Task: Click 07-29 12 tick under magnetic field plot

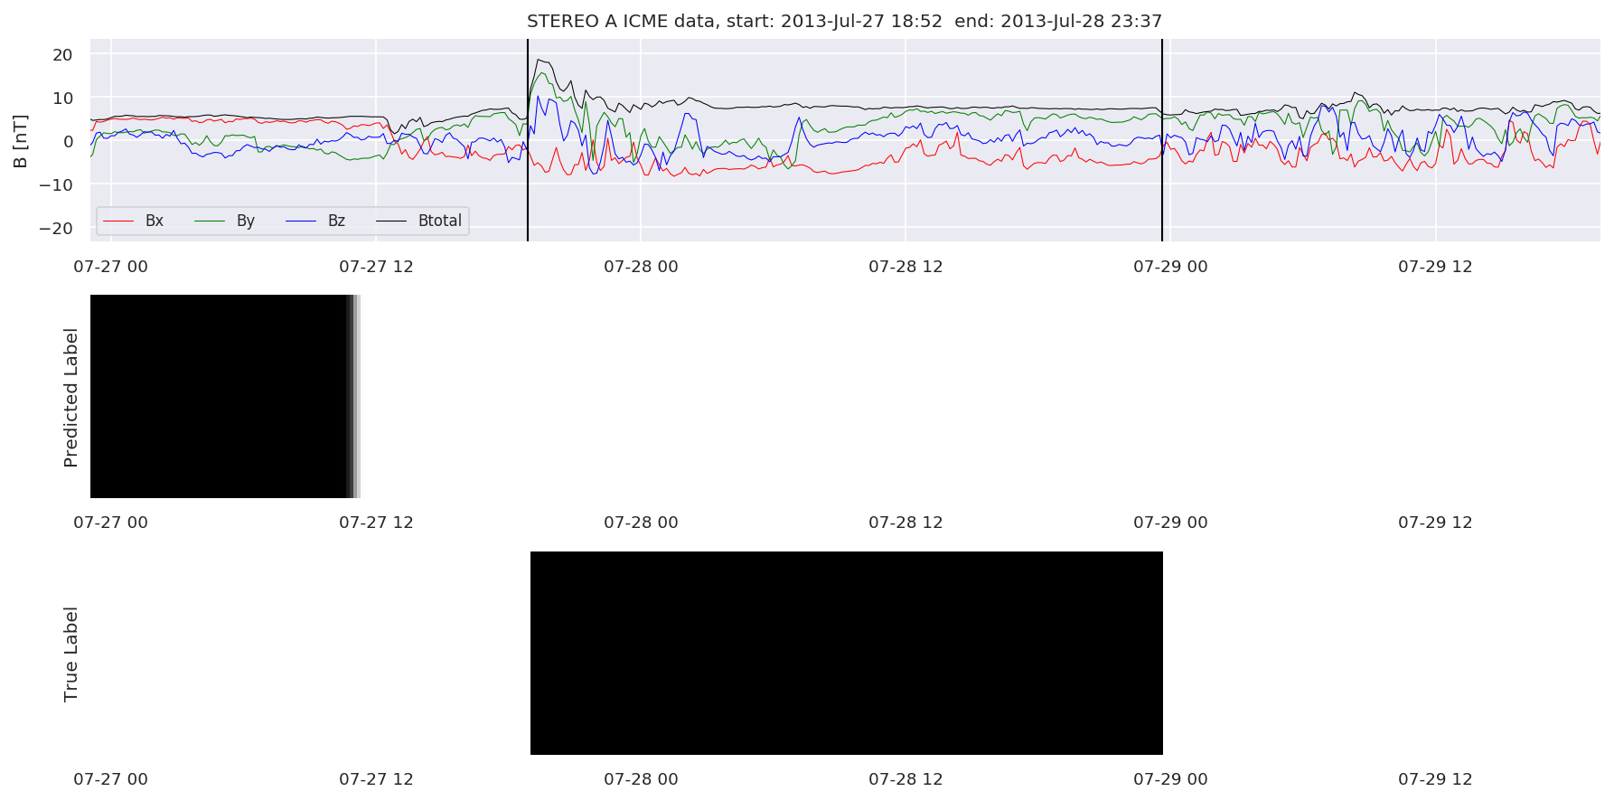Action: tap(1435, 267)
